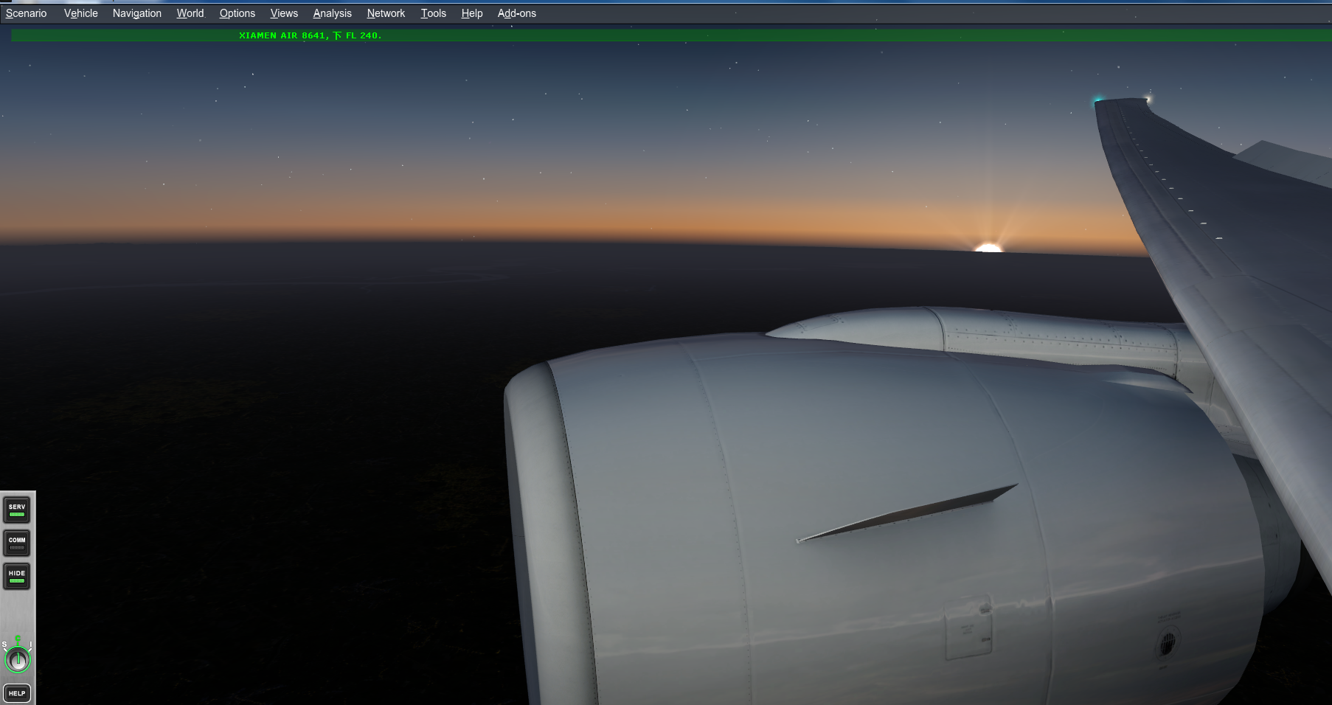The height and width of the screenshot is (705, 1332).
Task: Click the green XIAMEN AIR 8641 ATC message
Action: [310, 35]
